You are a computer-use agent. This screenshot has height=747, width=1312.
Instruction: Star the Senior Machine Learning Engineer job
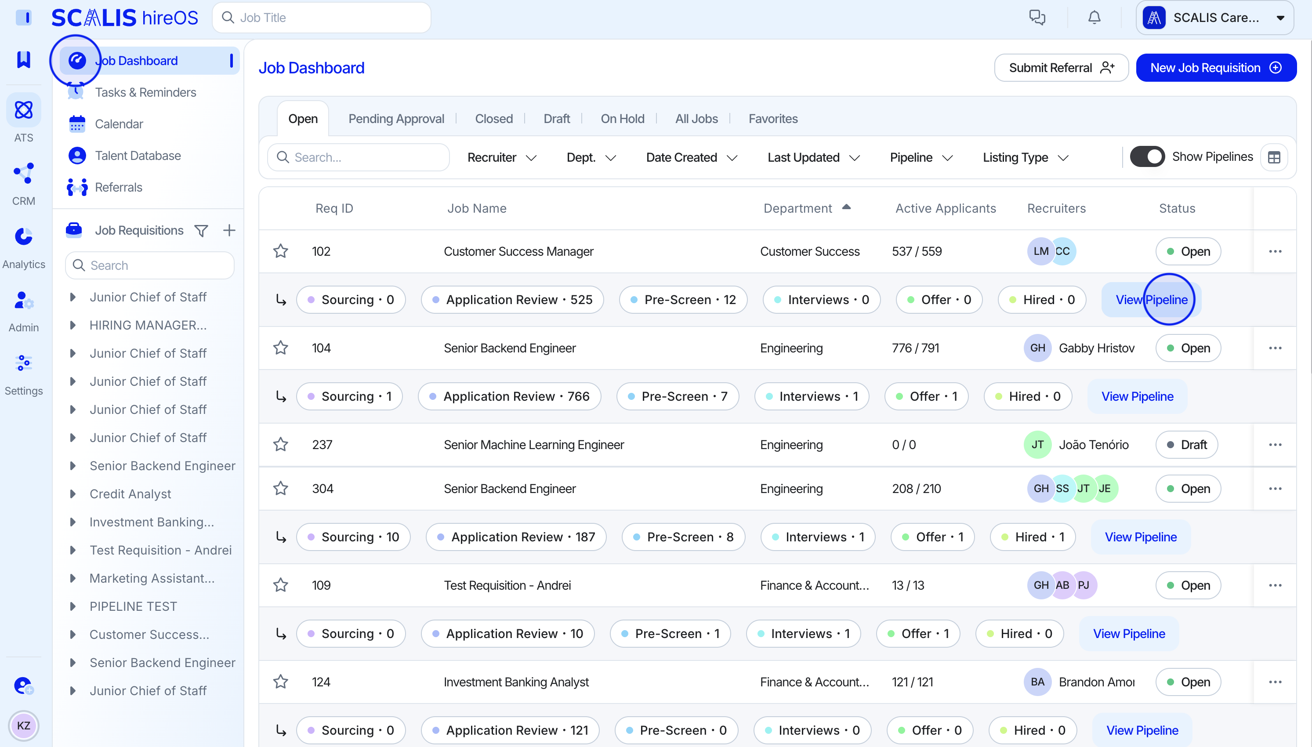281,444
